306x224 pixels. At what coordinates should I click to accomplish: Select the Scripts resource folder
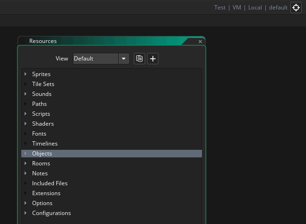[x=41, y=114]
